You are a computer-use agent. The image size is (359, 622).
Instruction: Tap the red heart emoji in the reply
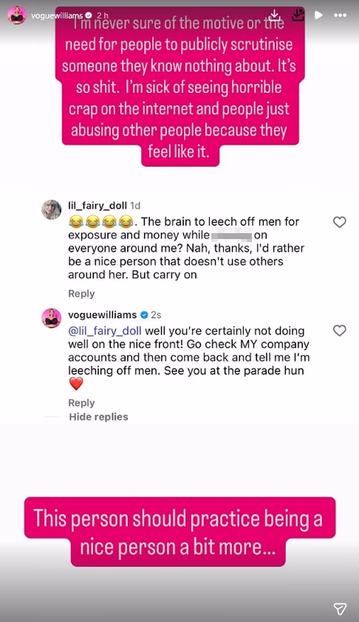76,384
